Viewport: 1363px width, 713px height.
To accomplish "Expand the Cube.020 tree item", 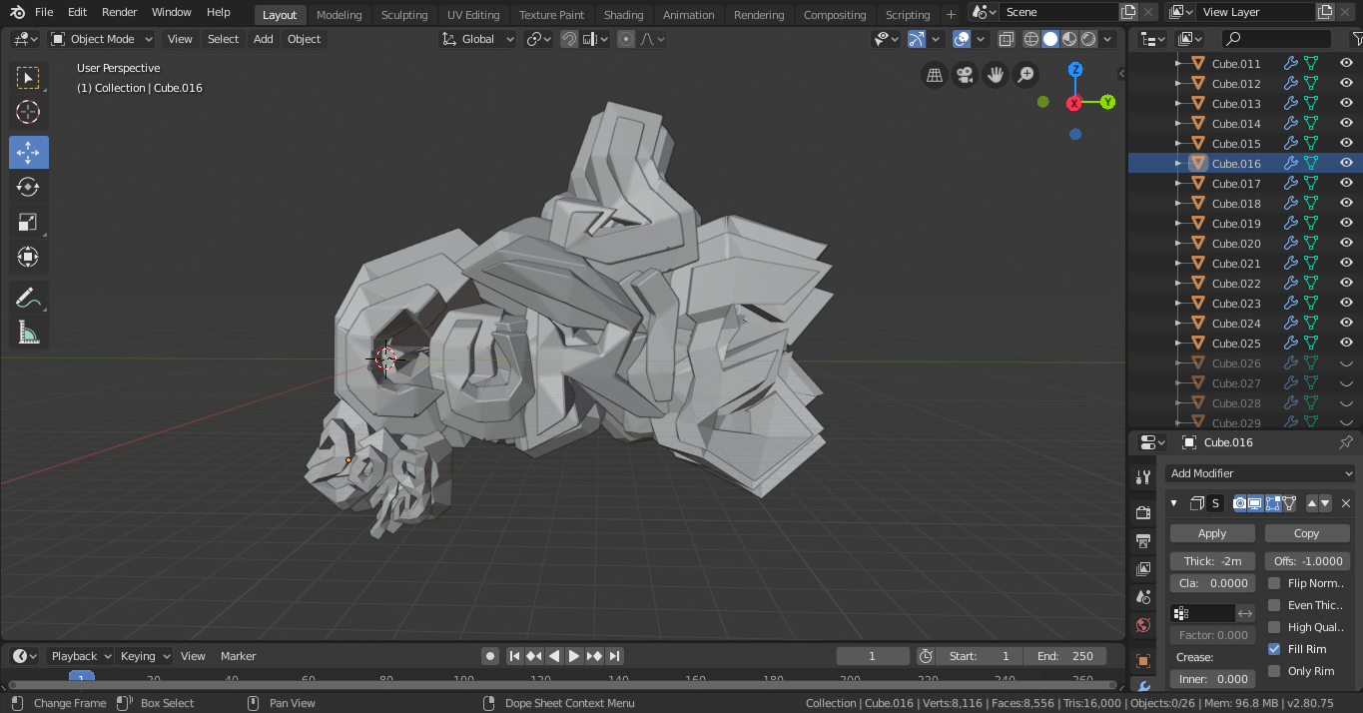I will [x=1178, y=244].
